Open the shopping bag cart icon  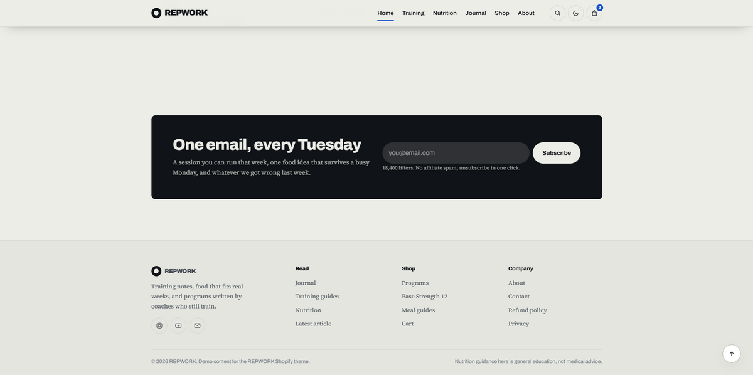(x=594, y=13)
